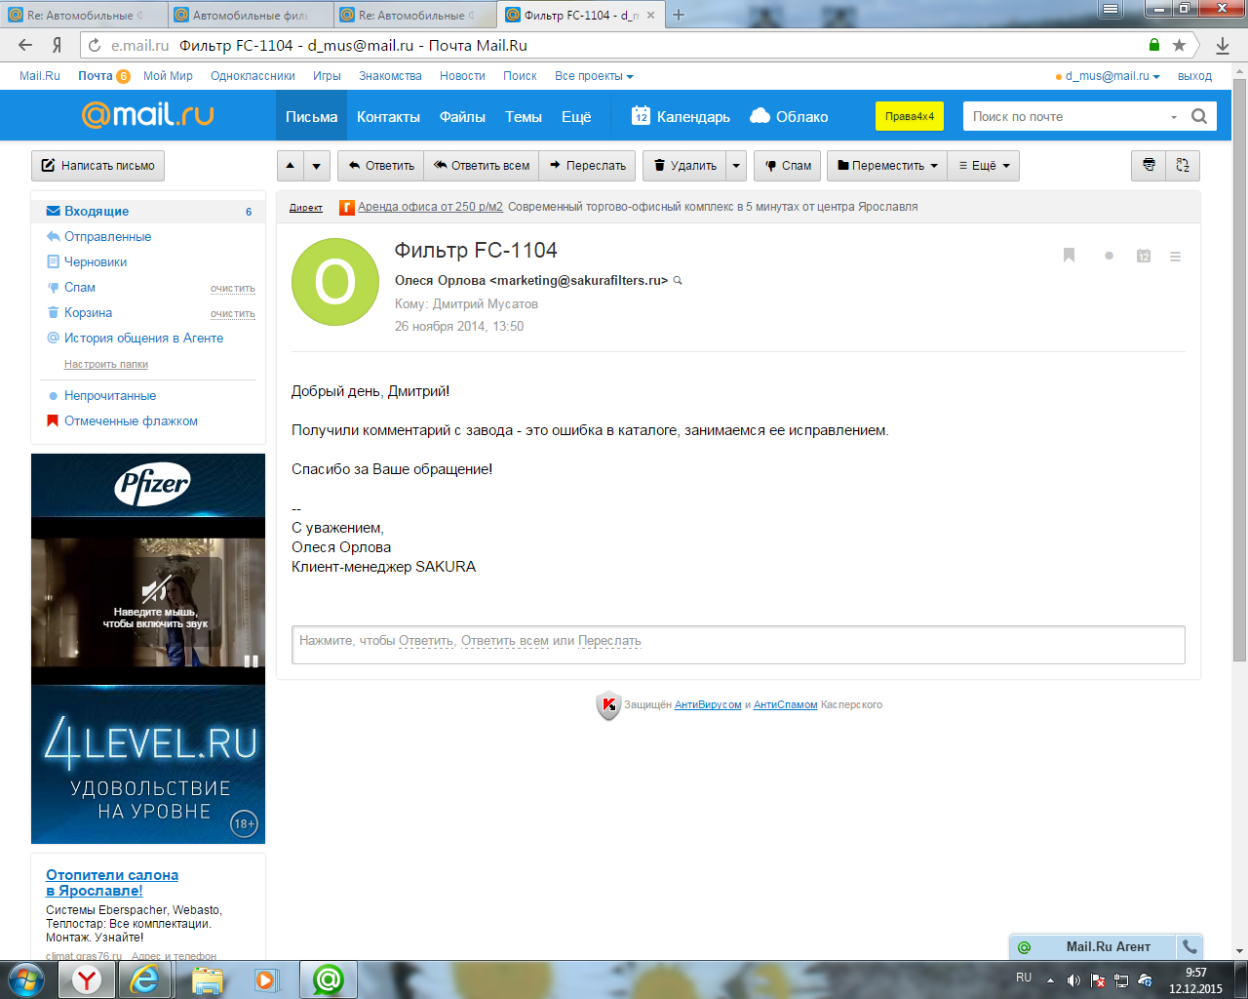The width and height of the screenshot is (1248, 999).
Task: Click the @mail.ru logo
Action: (x=147, y=115)
